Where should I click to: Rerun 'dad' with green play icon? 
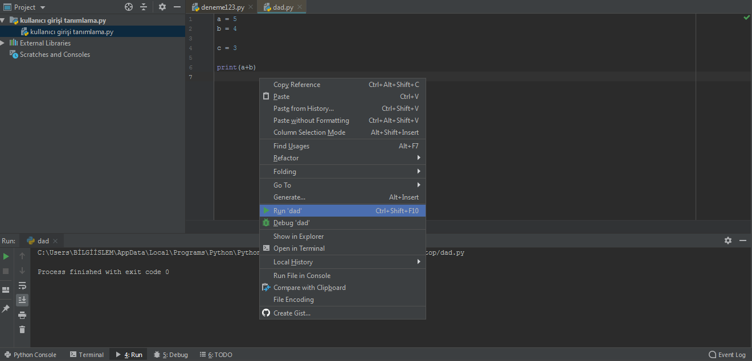6,256
